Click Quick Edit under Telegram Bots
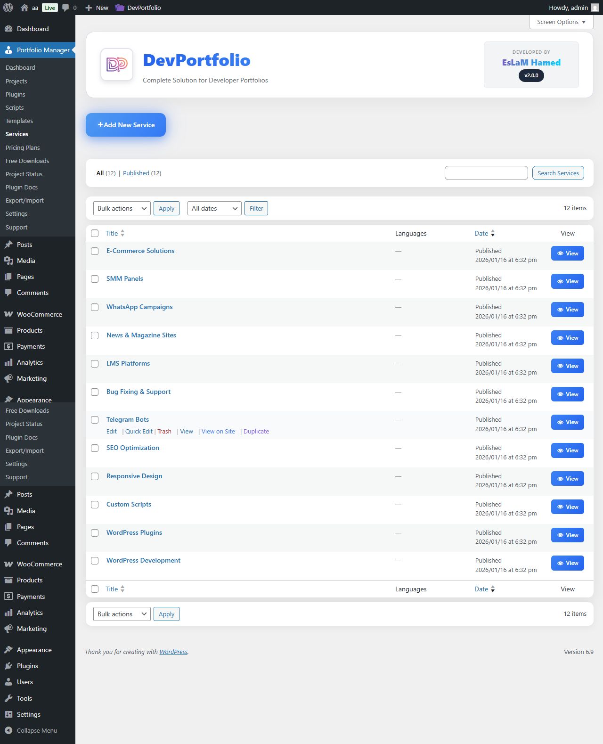 tap(139, 432)
